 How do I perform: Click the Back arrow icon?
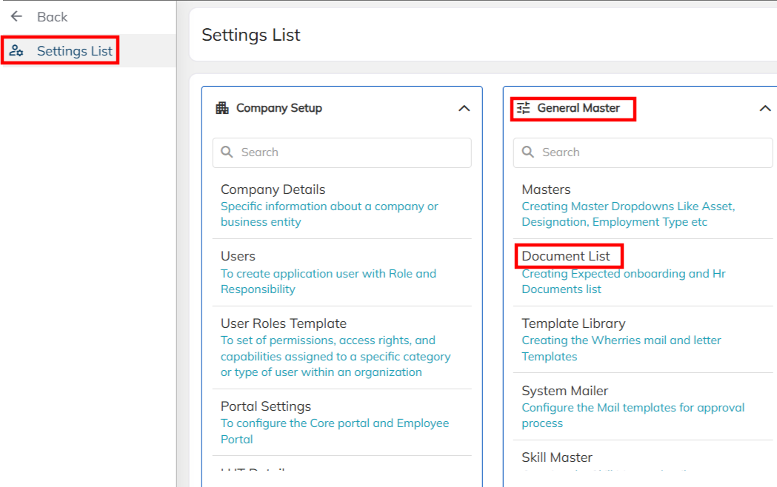point(16,16)
